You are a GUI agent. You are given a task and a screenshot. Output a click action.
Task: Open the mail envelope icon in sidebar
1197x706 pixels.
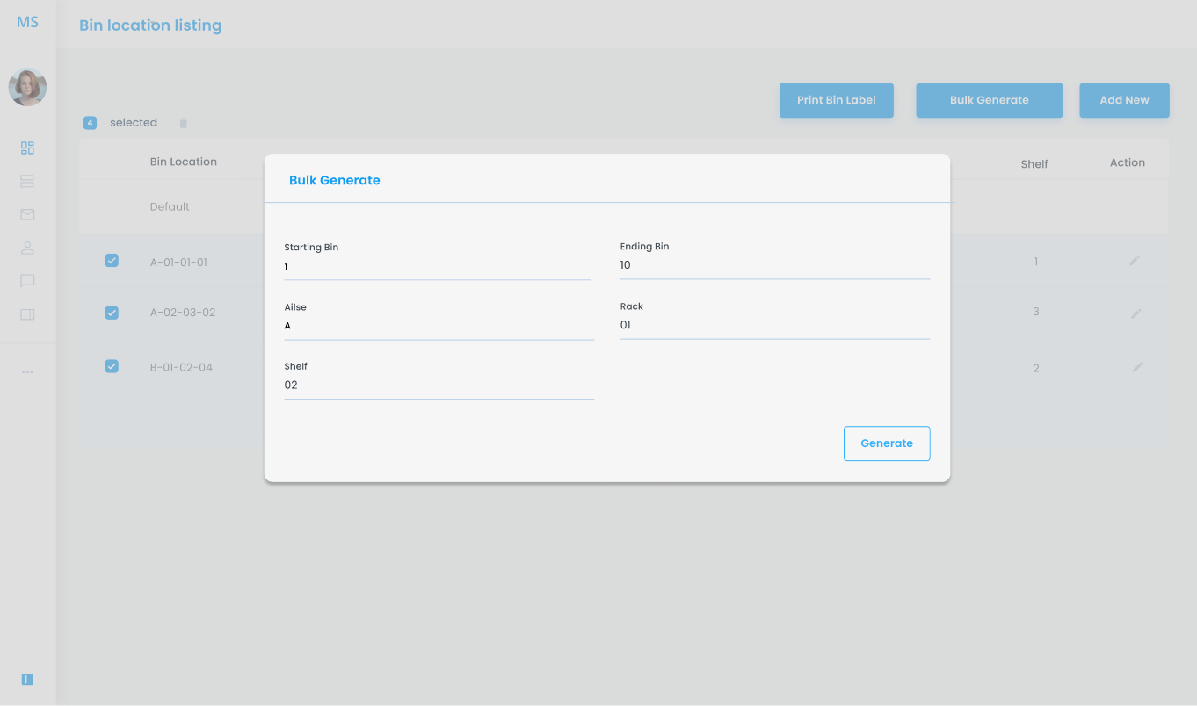(x=27, y=214)
